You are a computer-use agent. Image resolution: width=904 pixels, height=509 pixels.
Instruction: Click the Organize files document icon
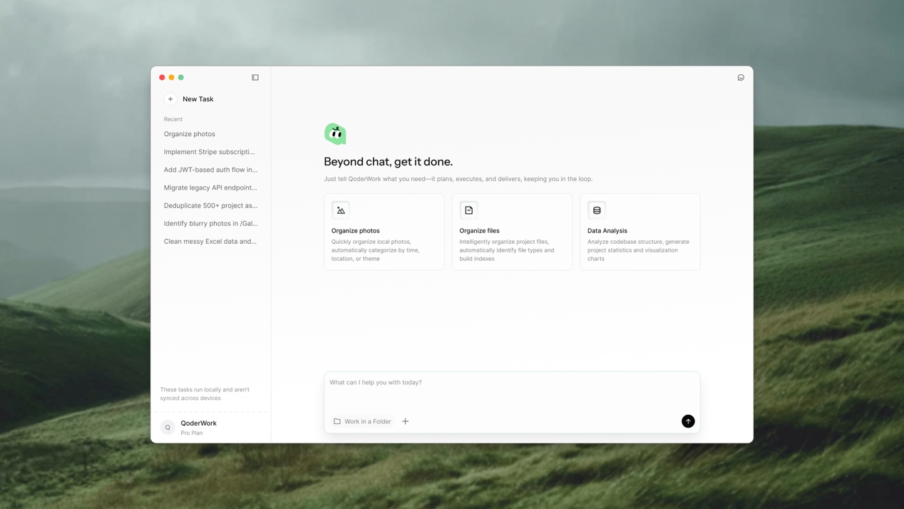click(x=468, y=210)
